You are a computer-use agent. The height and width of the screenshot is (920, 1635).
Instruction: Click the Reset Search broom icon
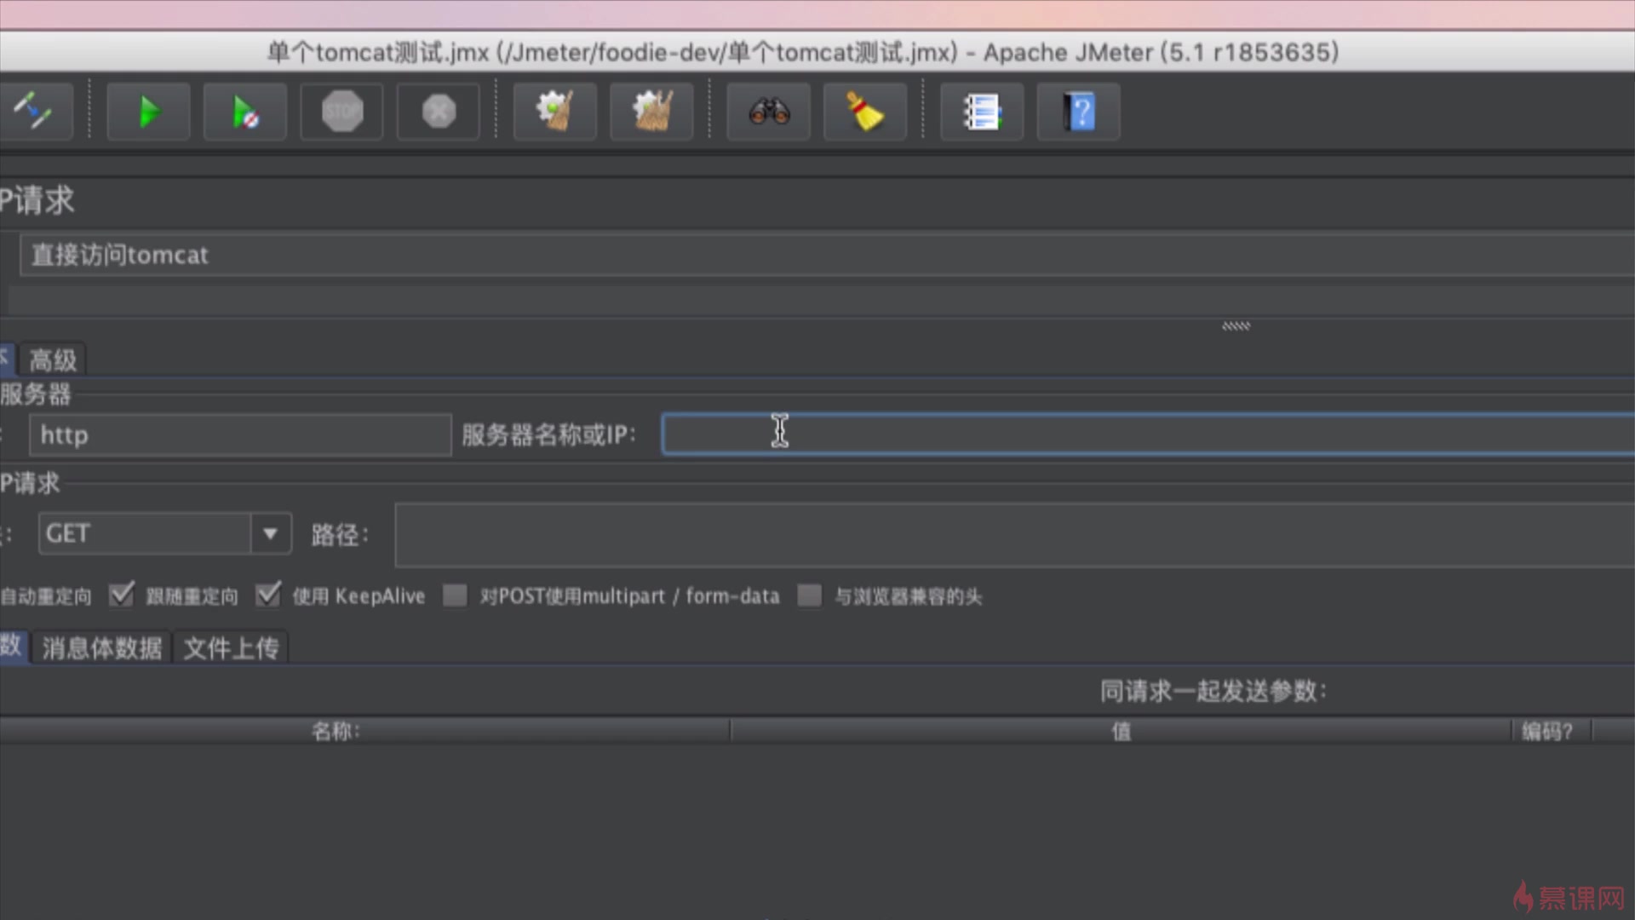pos(864,112)
